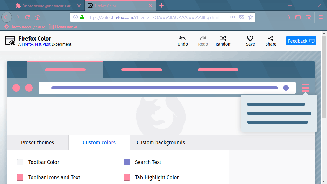Viewport: 327px width, 184px height.
Task: Select the Firefox Color browser tab
Action: [x=120, y=6]
